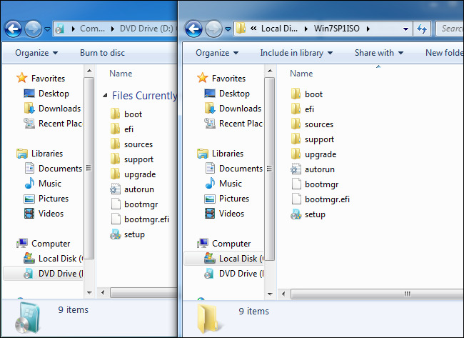This screenshot has height=338, width=464.
Task: Open Share with menu
Action: click(x=379, y=53)
